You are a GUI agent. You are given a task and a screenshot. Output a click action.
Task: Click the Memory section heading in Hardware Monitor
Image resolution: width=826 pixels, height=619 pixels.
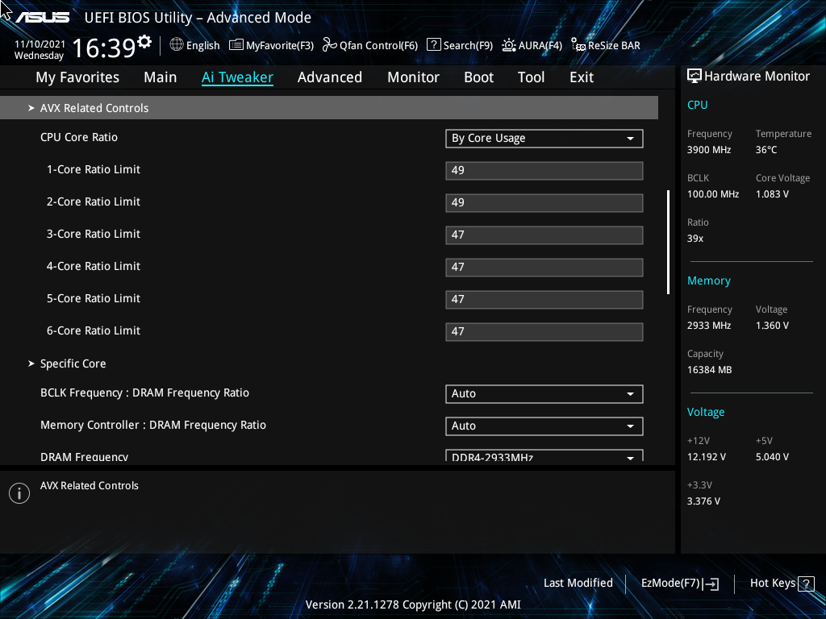709,281
